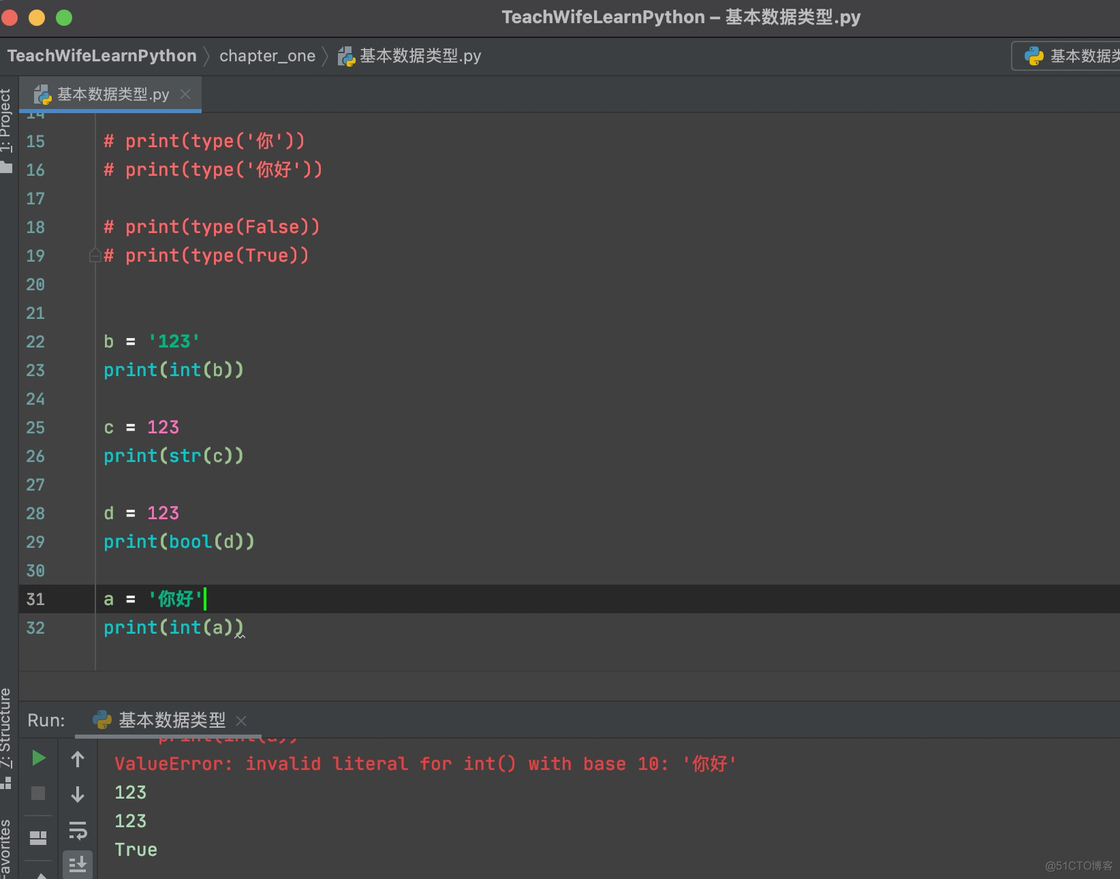Open the run configuration dropdown at top right
1120x879 pixels.
pyautogui.click(x=1067, y=56)
